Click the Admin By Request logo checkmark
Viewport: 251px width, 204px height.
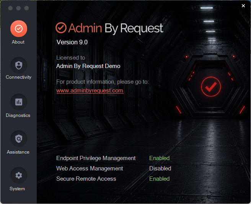61,28
